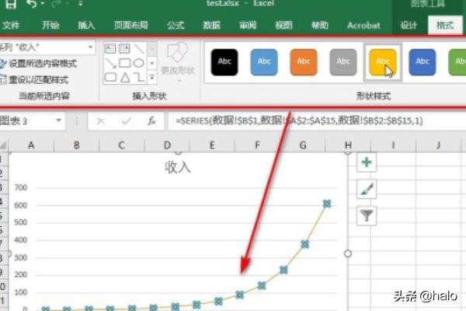466x311 pixels.
Task: Click the Name Box showing 图表 3
Action: click(x=26, y=121)
